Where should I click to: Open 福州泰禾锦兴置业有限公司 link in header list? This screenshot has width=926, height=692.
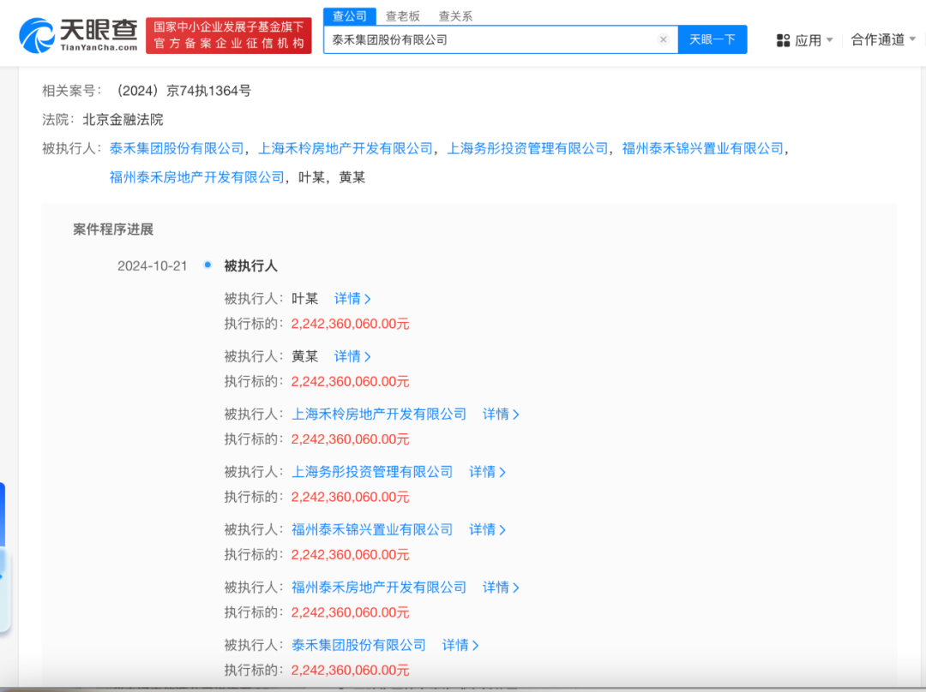point(703,149)
